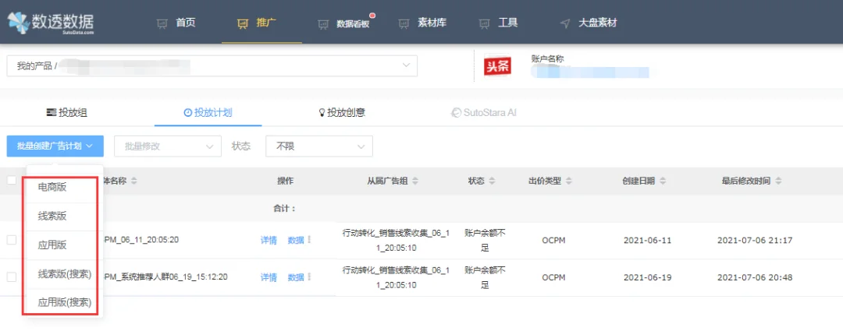This screenshot has width=843, height=331.
Task: Sort by 名称 column arrows
Action: (x=133, y=181)
